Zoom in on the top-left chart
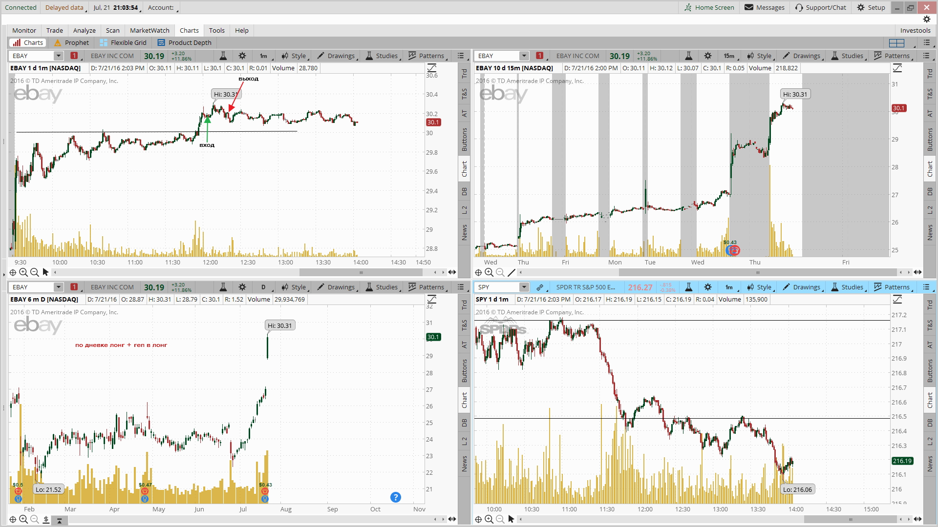Image resolution: width=938 pixels, height=527 pixels. point(23,272)
